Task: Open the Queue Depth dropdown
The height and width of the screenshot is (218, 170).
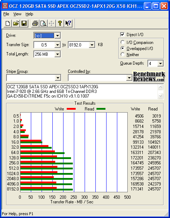Action: click(160, 64)
